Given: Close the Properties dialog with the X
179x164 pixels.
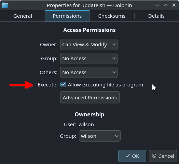Looking at the screenshot, I should pos(174,5).
